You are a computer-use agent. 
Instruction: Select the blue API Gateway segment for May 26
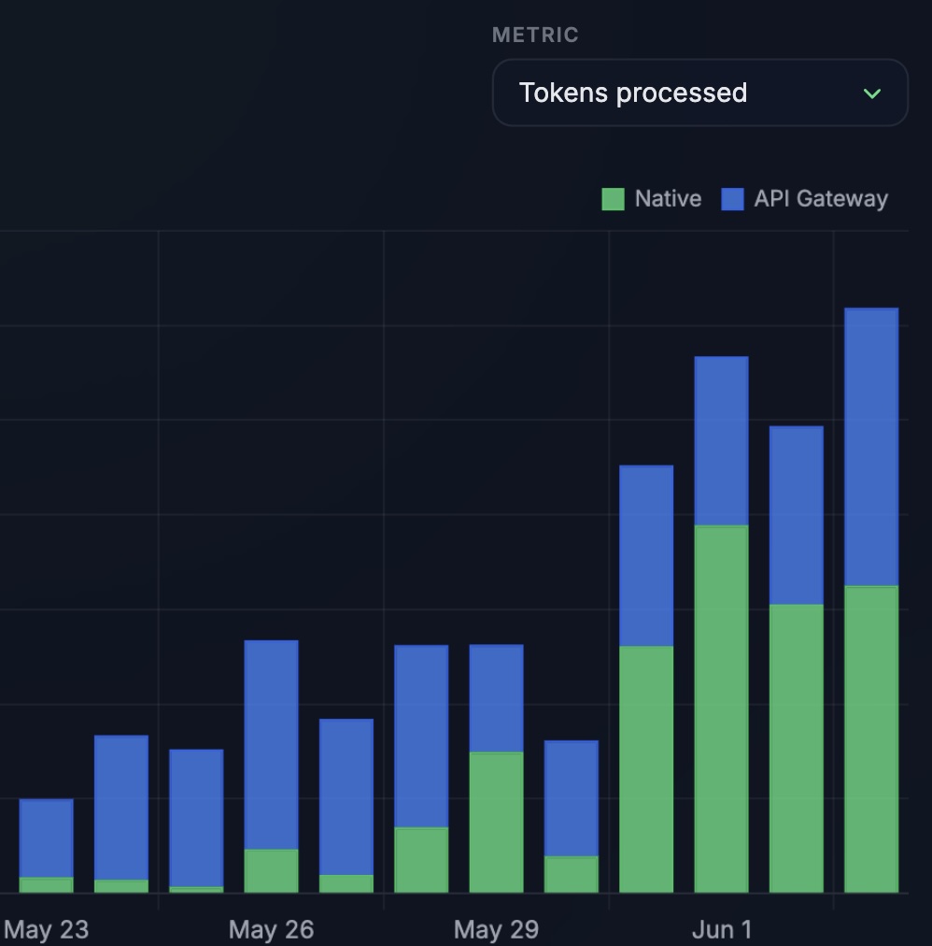pyautogui.click(x=271, y=744)
